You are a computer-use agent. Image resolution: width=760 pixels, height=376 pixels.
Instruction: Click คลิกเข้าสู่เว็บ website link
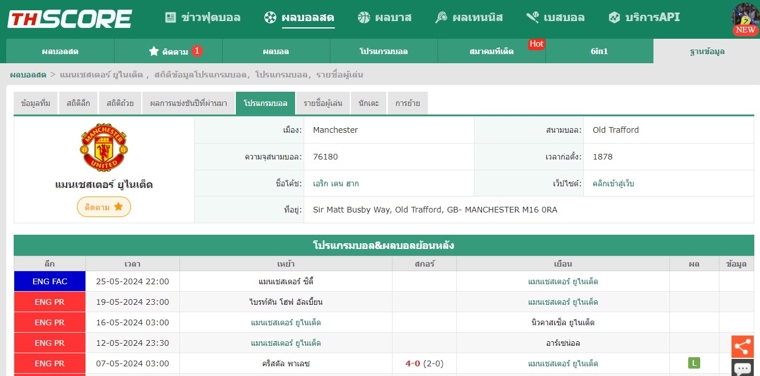click(x=614, y=183)
